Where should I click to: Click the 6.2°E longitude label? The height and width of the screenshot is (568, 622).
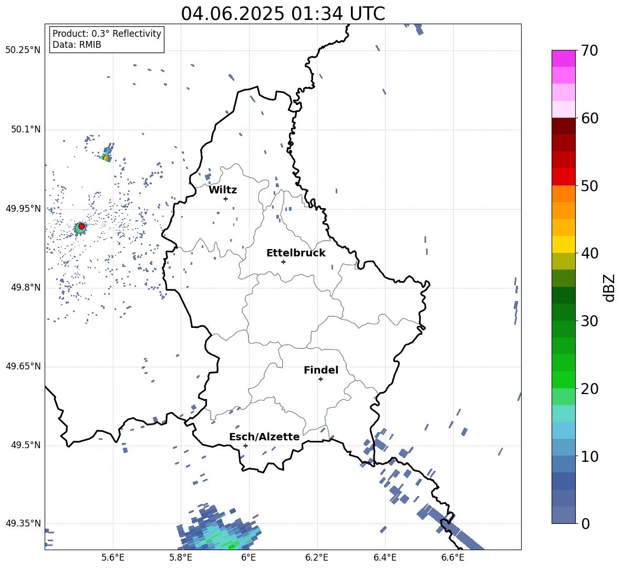(x=317, y=557)
